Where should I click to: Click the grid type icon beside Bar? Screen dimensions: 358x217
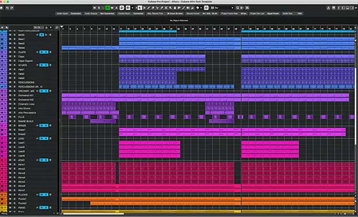click(x=212, y=8)
